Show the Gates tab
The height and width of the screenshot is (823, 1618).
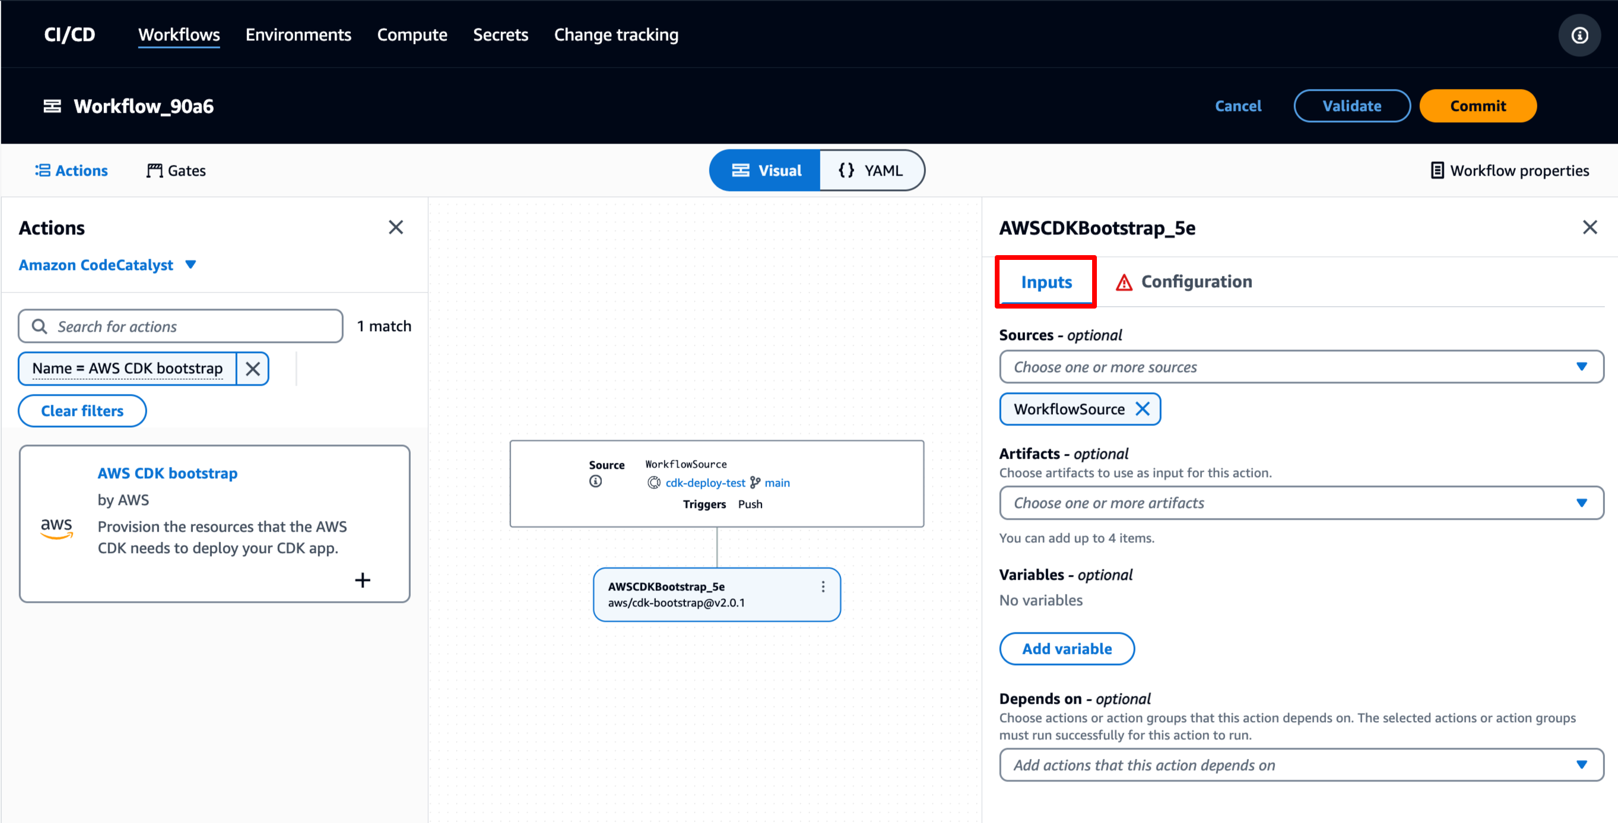(x=176, y=170)
